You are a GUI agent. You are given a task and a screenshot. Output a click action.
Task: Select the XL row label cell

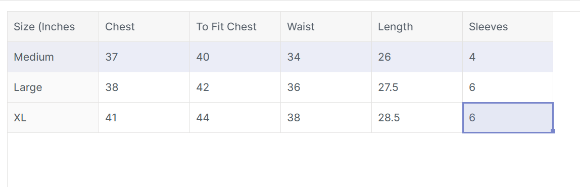click(x=53, y=118)
